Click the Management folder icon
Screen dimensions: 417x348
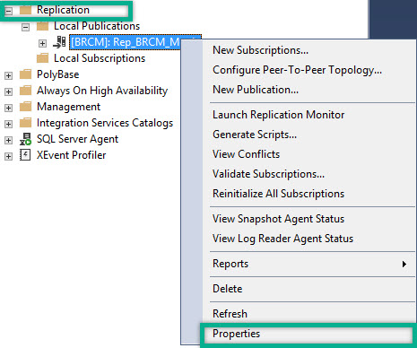point(25,107)
